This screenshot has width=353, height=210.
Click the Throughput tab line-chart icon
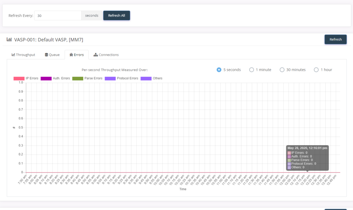[13, 55]
